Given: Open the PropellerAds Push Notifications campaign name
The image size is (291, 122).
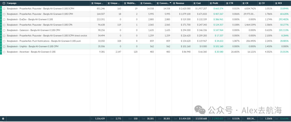Looking at the screenshot, I should (44, 41).
